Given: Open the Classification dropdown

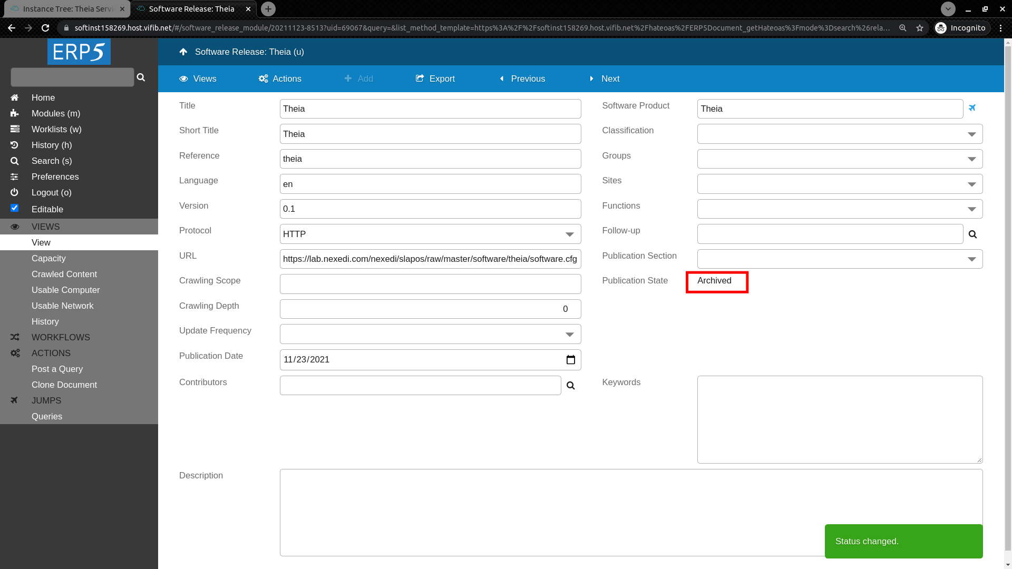Looking at the screenshot, I should (x=840, y=134).
